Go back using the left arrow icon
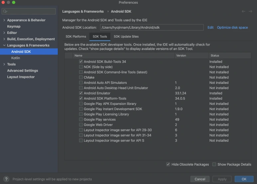Image resolution: width=257 pixels, height=184 pixels. pos(243,11)
